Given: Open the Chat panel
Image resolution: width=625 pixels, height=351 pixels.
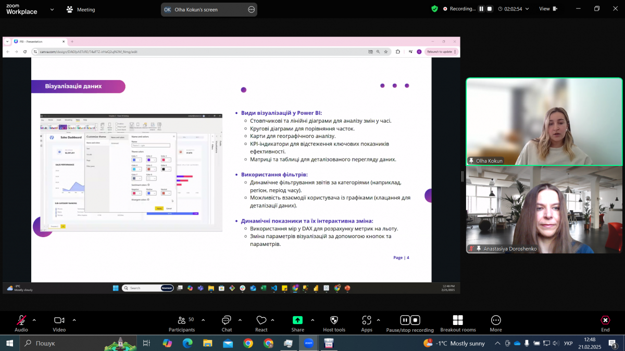Looking at the screenshot, I should click(227, 320).
